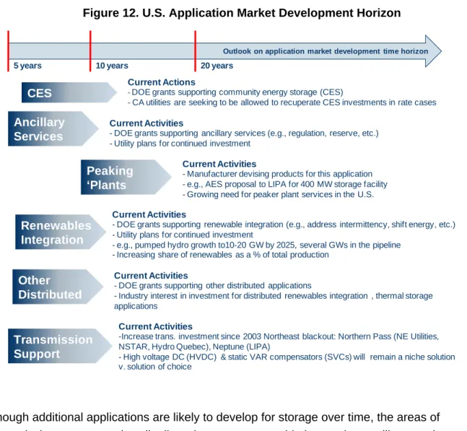This screenshot has height=431, width=467.
Task: Click the '20 years' timeline label
Action: click(217, 66)
